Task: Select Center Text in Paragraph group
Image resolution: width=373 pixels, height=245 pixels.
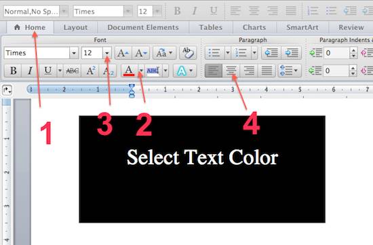Action: tap(231, 71)
